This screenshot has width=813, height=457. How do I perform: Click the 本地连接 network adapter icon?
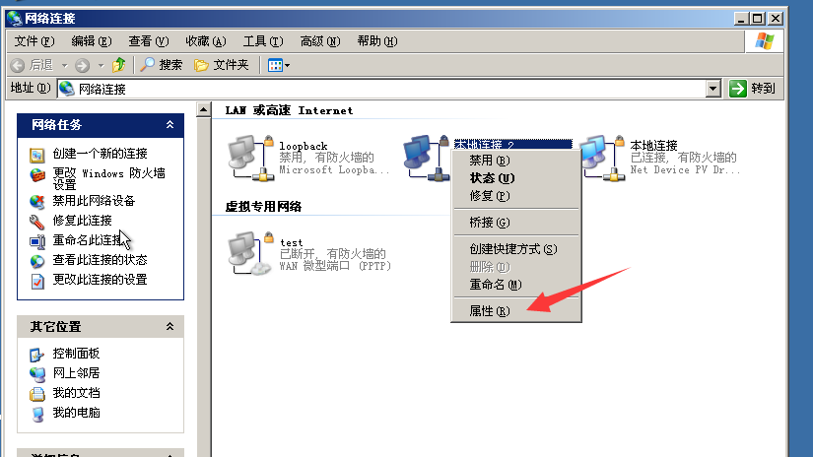click(x=601, y=158)
